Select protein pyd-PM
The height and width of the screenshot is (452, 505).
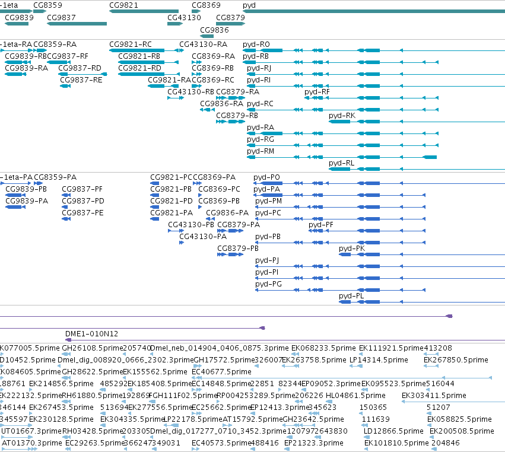[x=269, y=201]
